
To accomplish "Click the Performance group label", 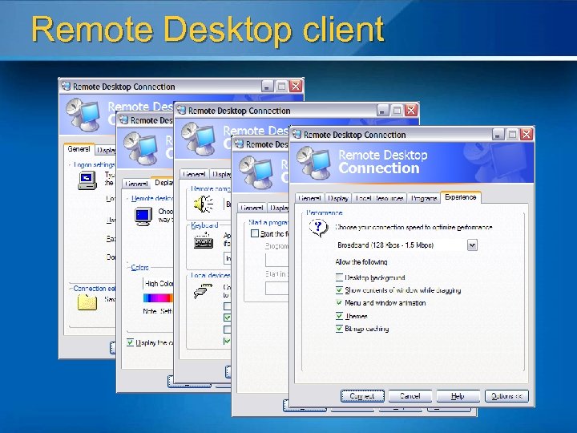I will pos(325,212).
